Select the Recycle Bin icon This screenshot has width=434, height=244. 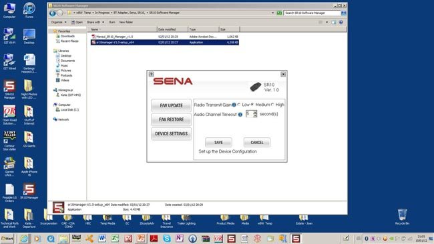[x=402, y=217]
